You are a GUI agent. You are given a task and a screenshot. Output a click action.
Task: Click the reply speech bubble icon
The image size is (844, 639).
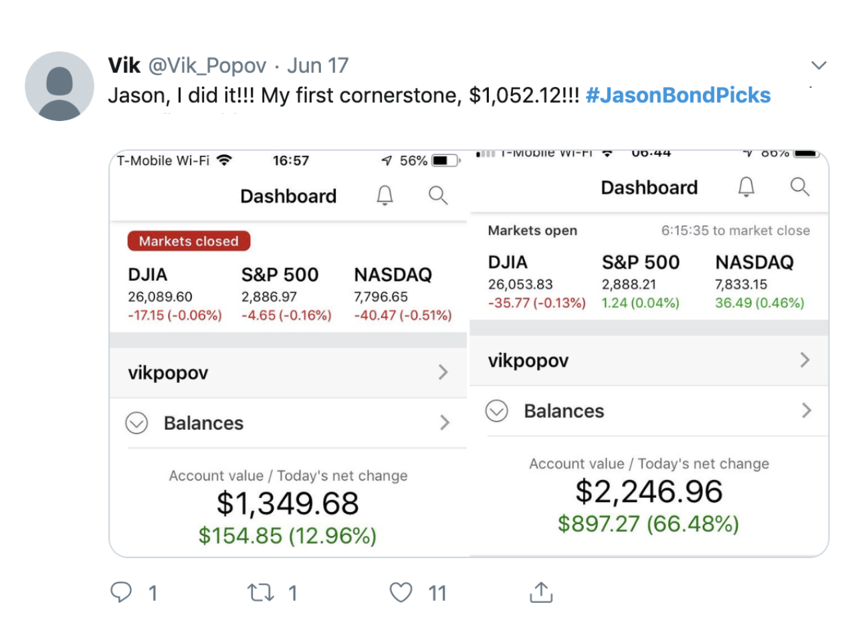(121, 592)
